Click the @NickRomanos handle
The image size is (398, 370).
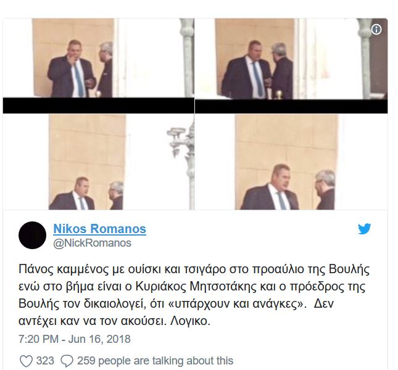point(92,243)
